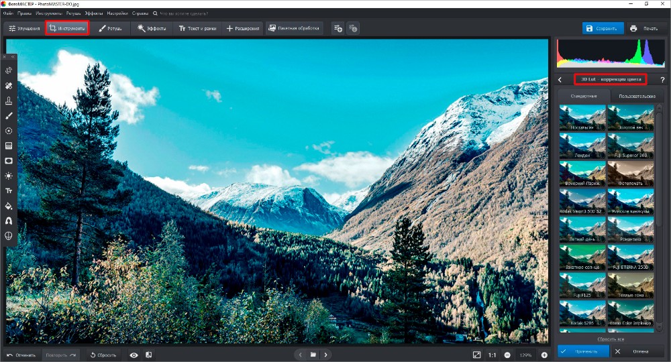Screen dimensions: 671x362
Task: Open the Эффекты tab in the toolbar
Action: pos(152,28)
